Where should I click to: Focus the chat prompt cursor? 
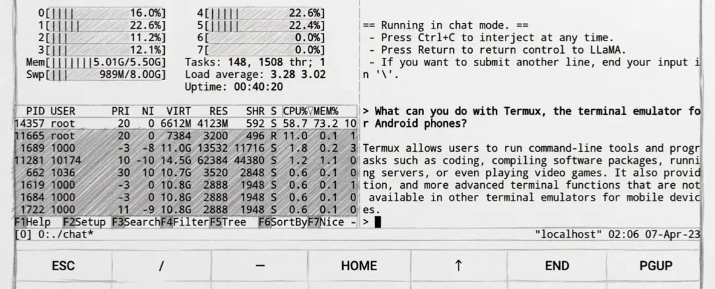click(378, 222)
